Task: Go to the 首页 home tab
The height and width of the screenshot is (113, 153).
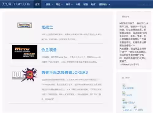Action: (37, 4)
